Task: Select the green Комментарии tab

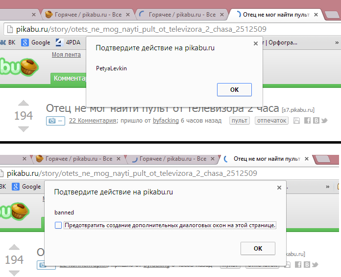Action: tap(69, 78)
